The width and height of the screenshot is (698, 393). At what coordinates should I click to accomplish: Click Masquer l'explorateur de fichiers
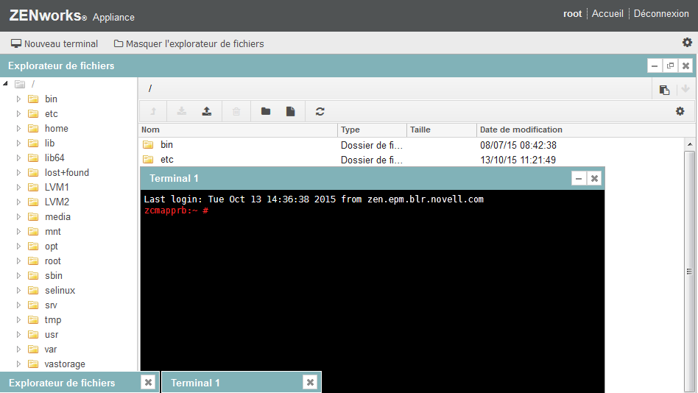[x=188, y=43]
